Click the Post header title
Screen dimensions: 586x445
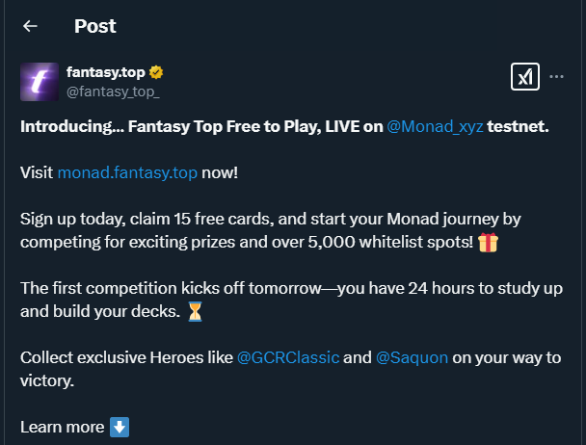[x=94, y=26]
